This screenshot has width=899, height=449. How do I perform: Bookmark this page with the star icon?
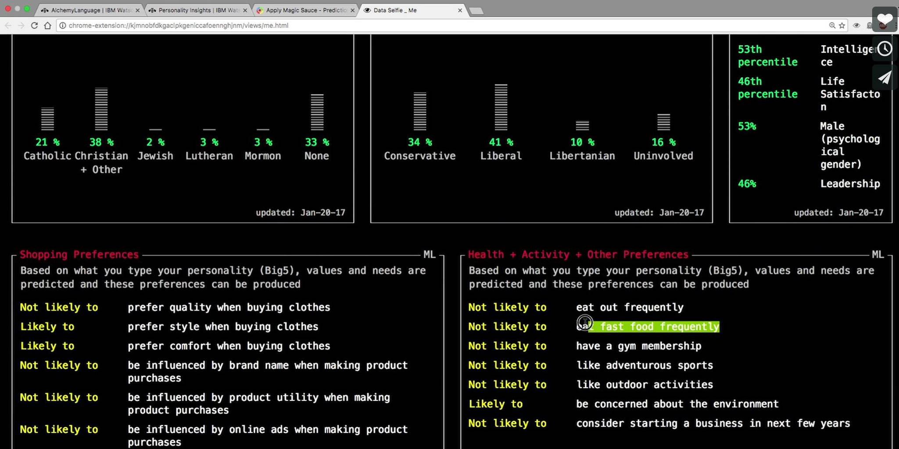click(842, 25)
